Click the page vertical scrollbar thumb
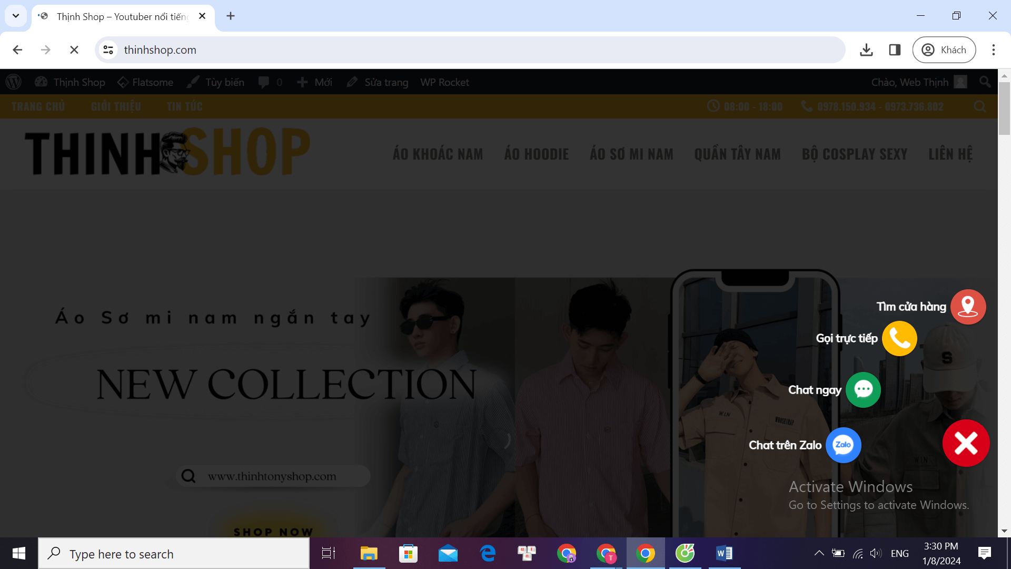Screen dimensions: 1011x569 point(1004,109)
